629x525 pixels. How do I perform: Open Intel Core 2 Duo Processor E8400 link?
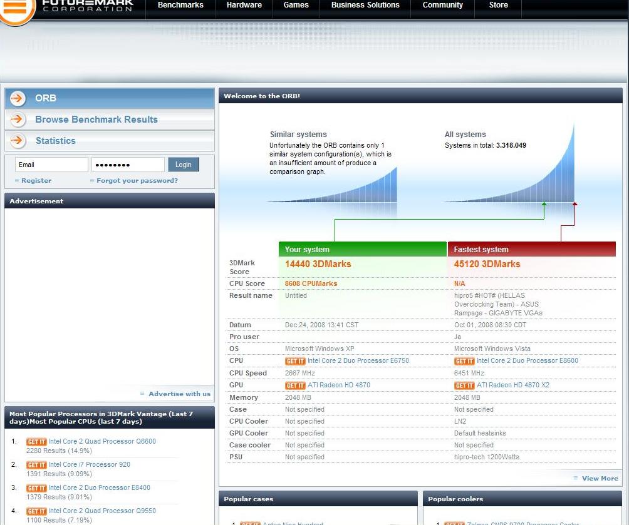pyautogui.click(x=100, y=487)
